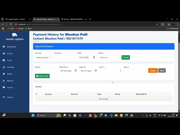Click the orange Apply button

tap(153, 71)
